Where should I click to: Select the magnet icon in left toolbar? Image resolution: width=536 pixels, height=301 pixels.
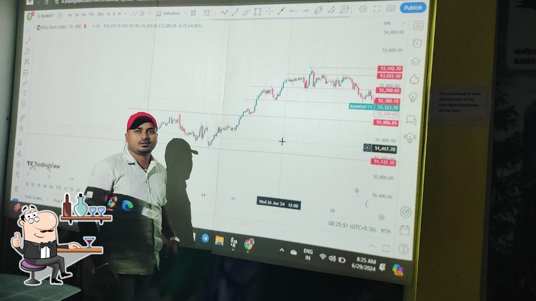click(x=20, y=143)
